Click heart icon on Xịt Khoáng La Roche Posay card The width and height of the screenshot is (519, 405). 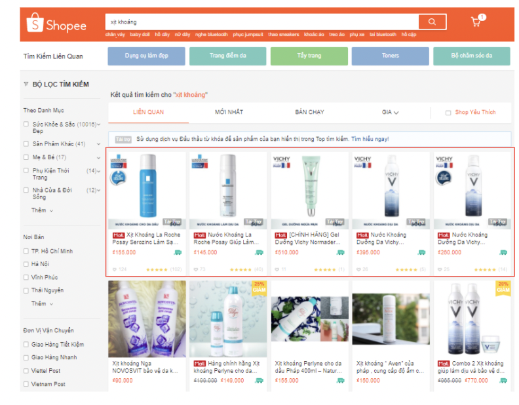(x=115, y=269)
